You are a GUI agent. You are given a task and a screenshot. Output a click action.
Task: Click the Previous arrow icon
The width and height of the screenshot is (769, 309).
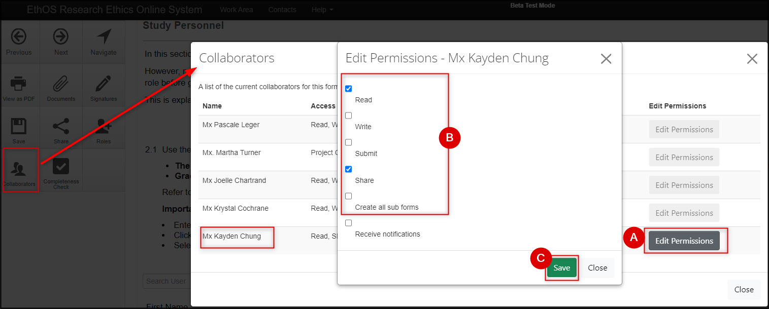coord(19,37)
